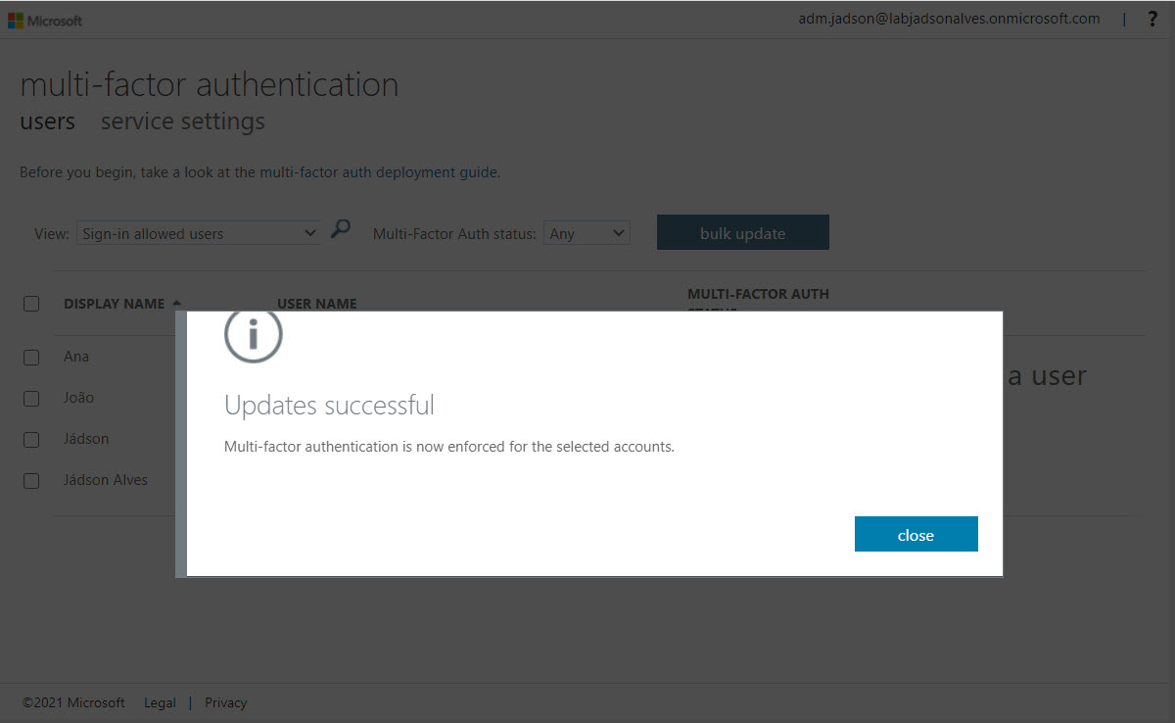
Task: Open the multi-factor auth deployment guide link
Action: [x=379, y=172]
